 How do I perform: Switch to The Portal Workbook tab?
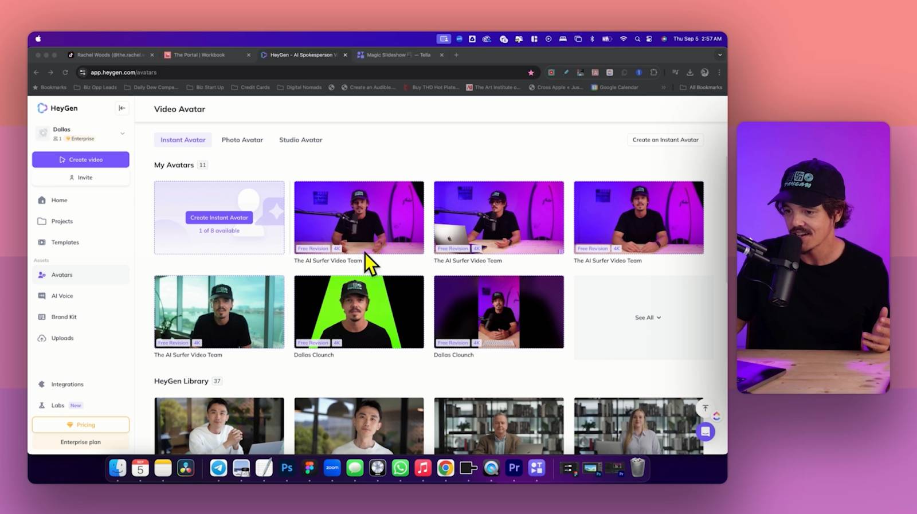[x=206, y=55]
